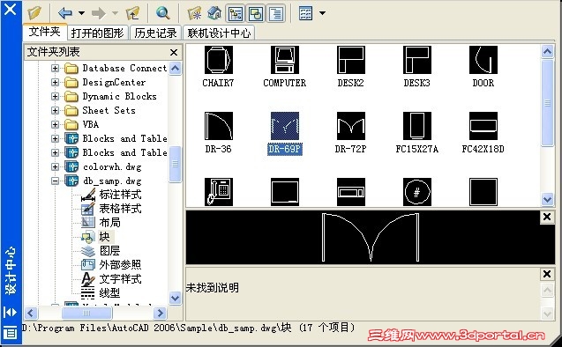Click the DR-69P door preview image
The height and width of the screenshot is (347, 562).
pos(371,237)
